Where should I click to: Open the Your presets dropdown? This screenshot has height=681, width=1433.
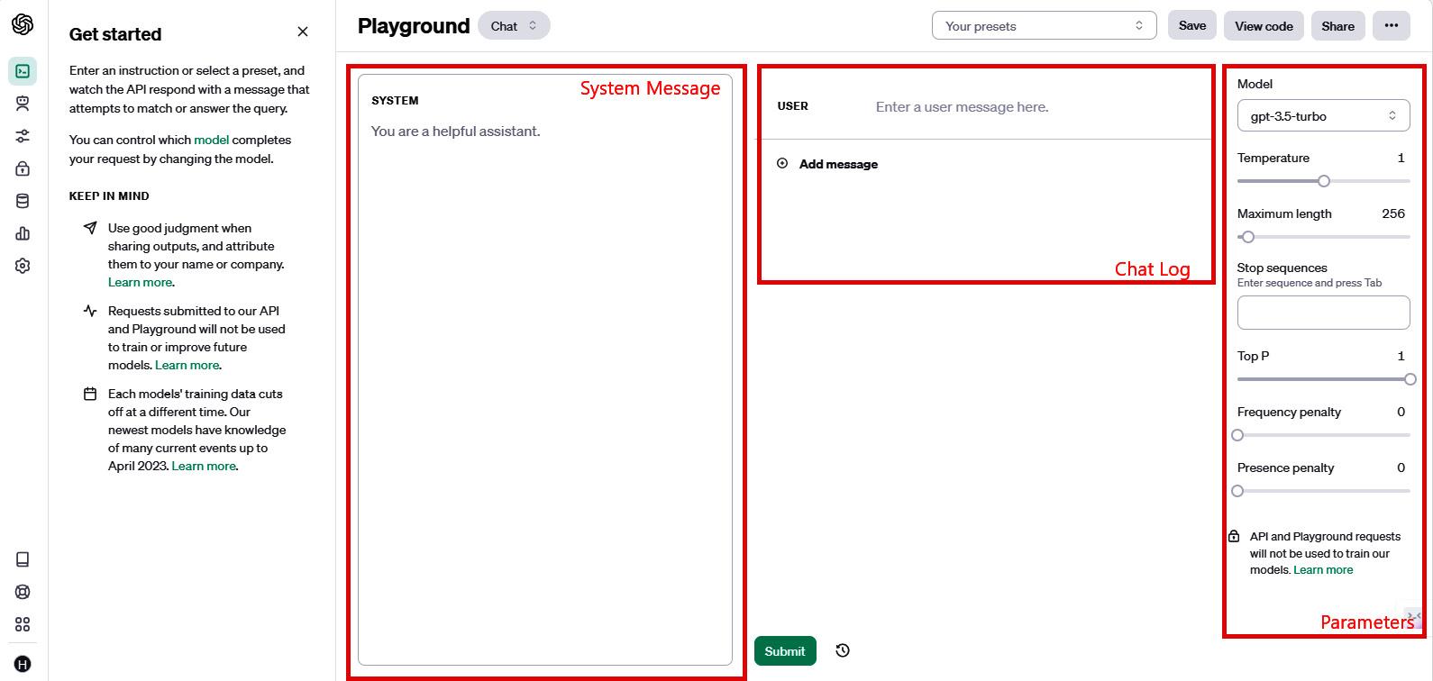pyautogui.click(x=1044, y=25)
